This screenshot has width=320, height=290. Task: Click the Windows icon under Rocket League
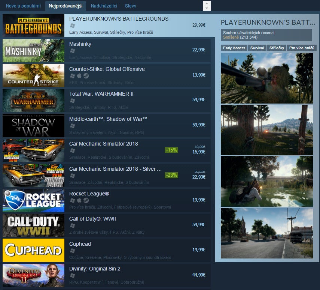(x=73, y=200)
